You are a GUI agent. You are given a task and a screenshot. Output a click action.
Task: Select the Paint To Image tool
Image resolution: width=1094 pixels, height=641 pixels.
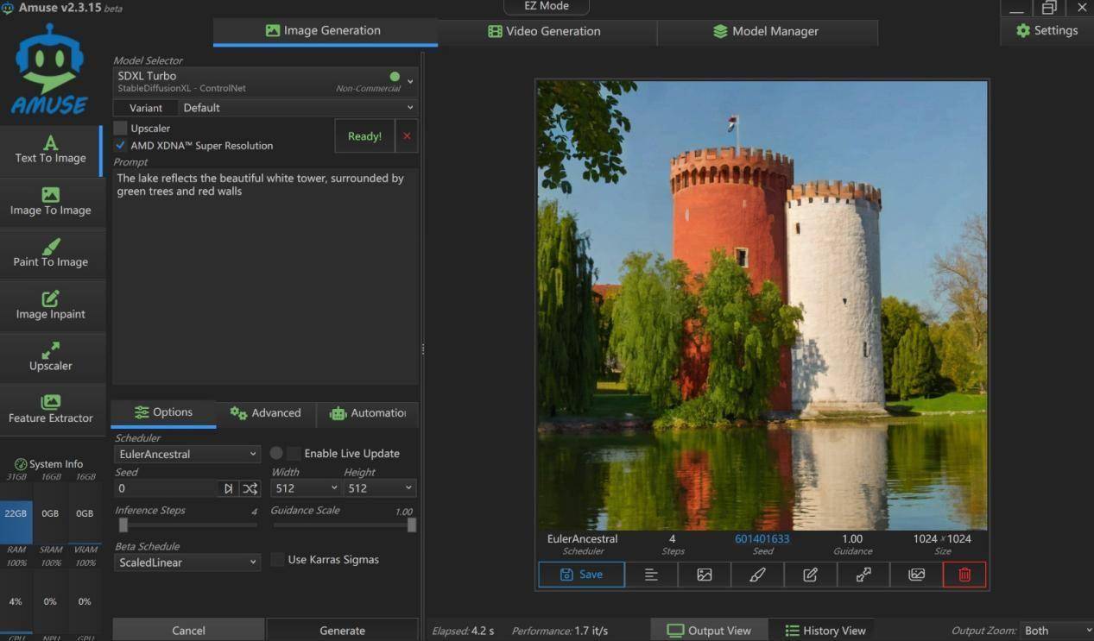(x=51, y=254)
